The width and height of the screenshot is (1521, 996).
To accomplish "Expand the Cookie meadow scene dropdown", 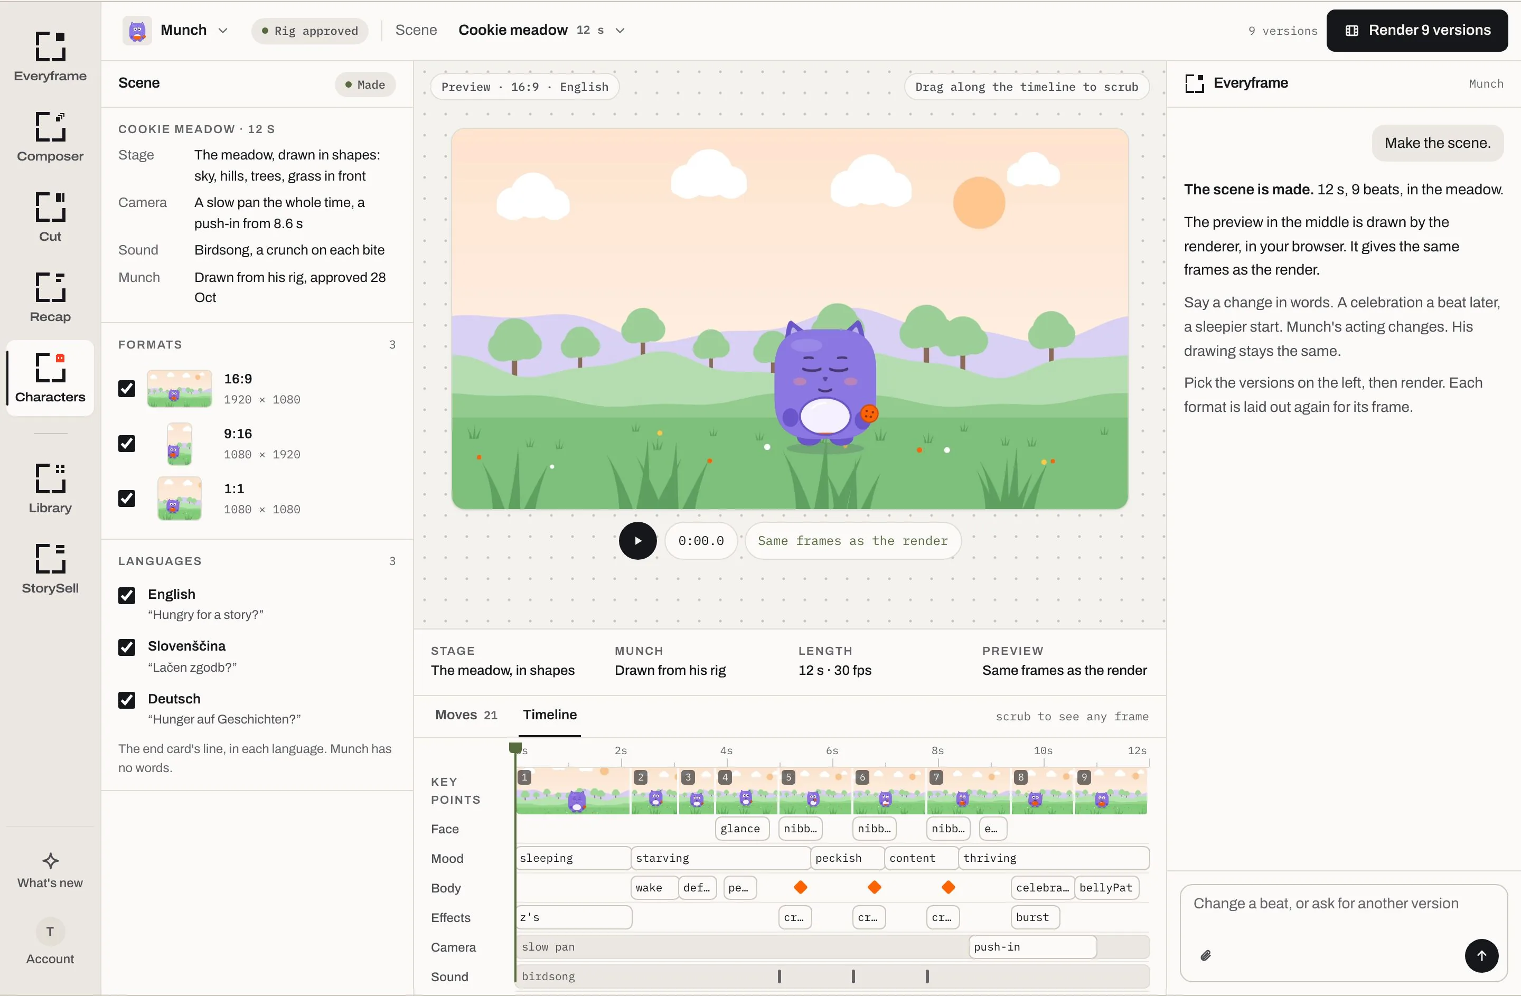I will [619, 30].
